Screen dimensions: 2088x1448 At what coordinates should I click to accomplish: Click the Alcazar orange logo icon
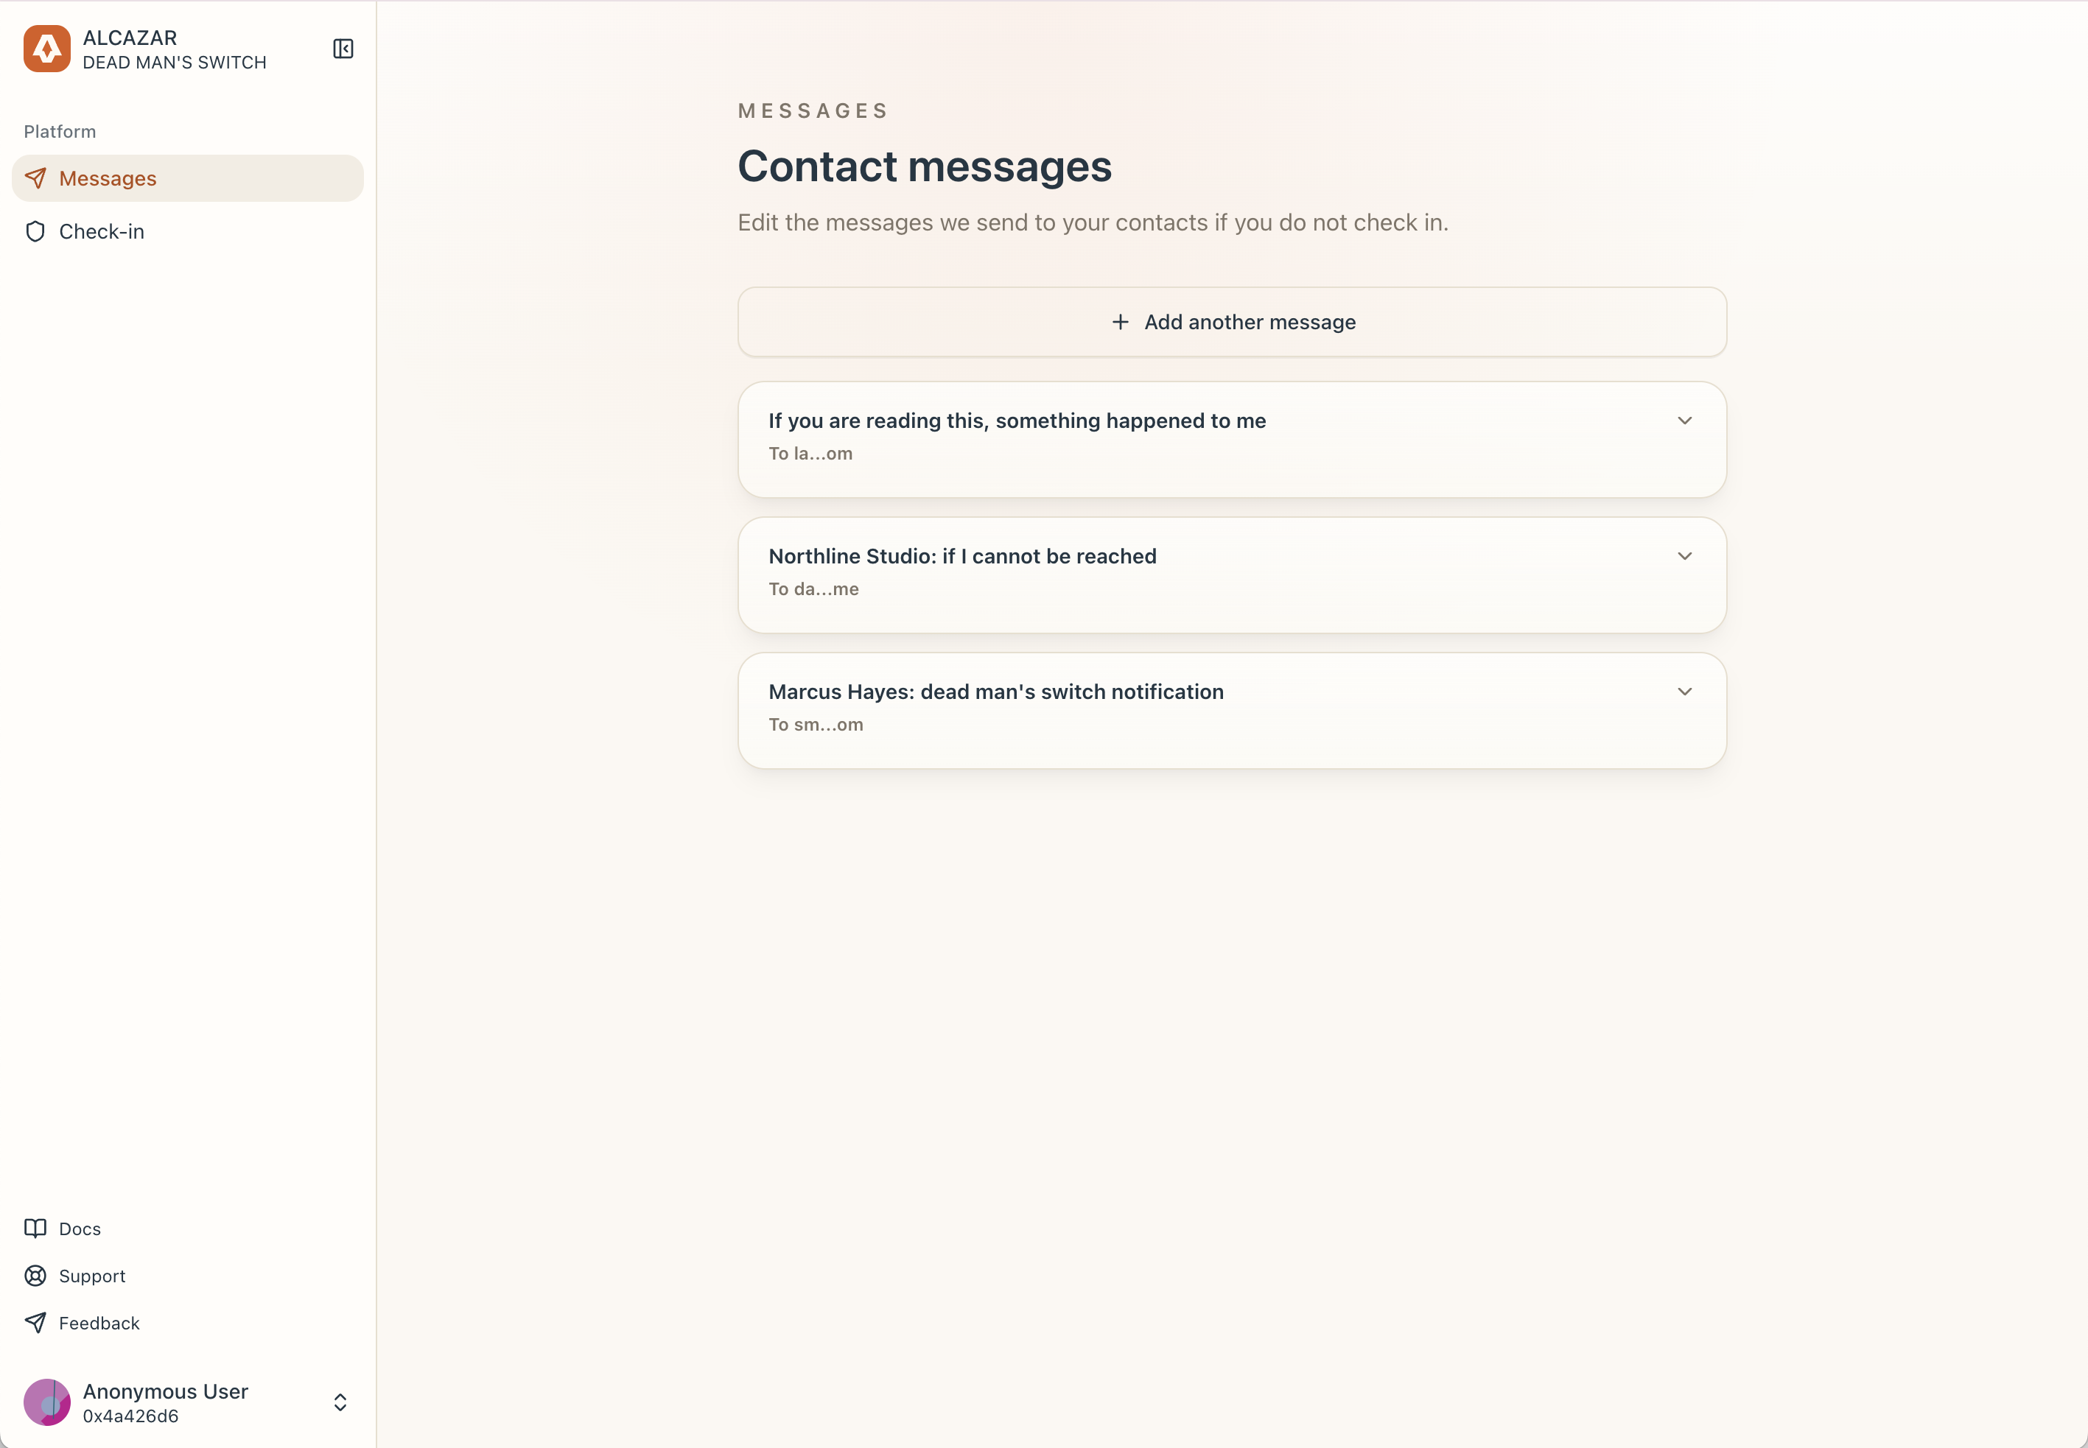pyautogui.click(x=47, y=49)
